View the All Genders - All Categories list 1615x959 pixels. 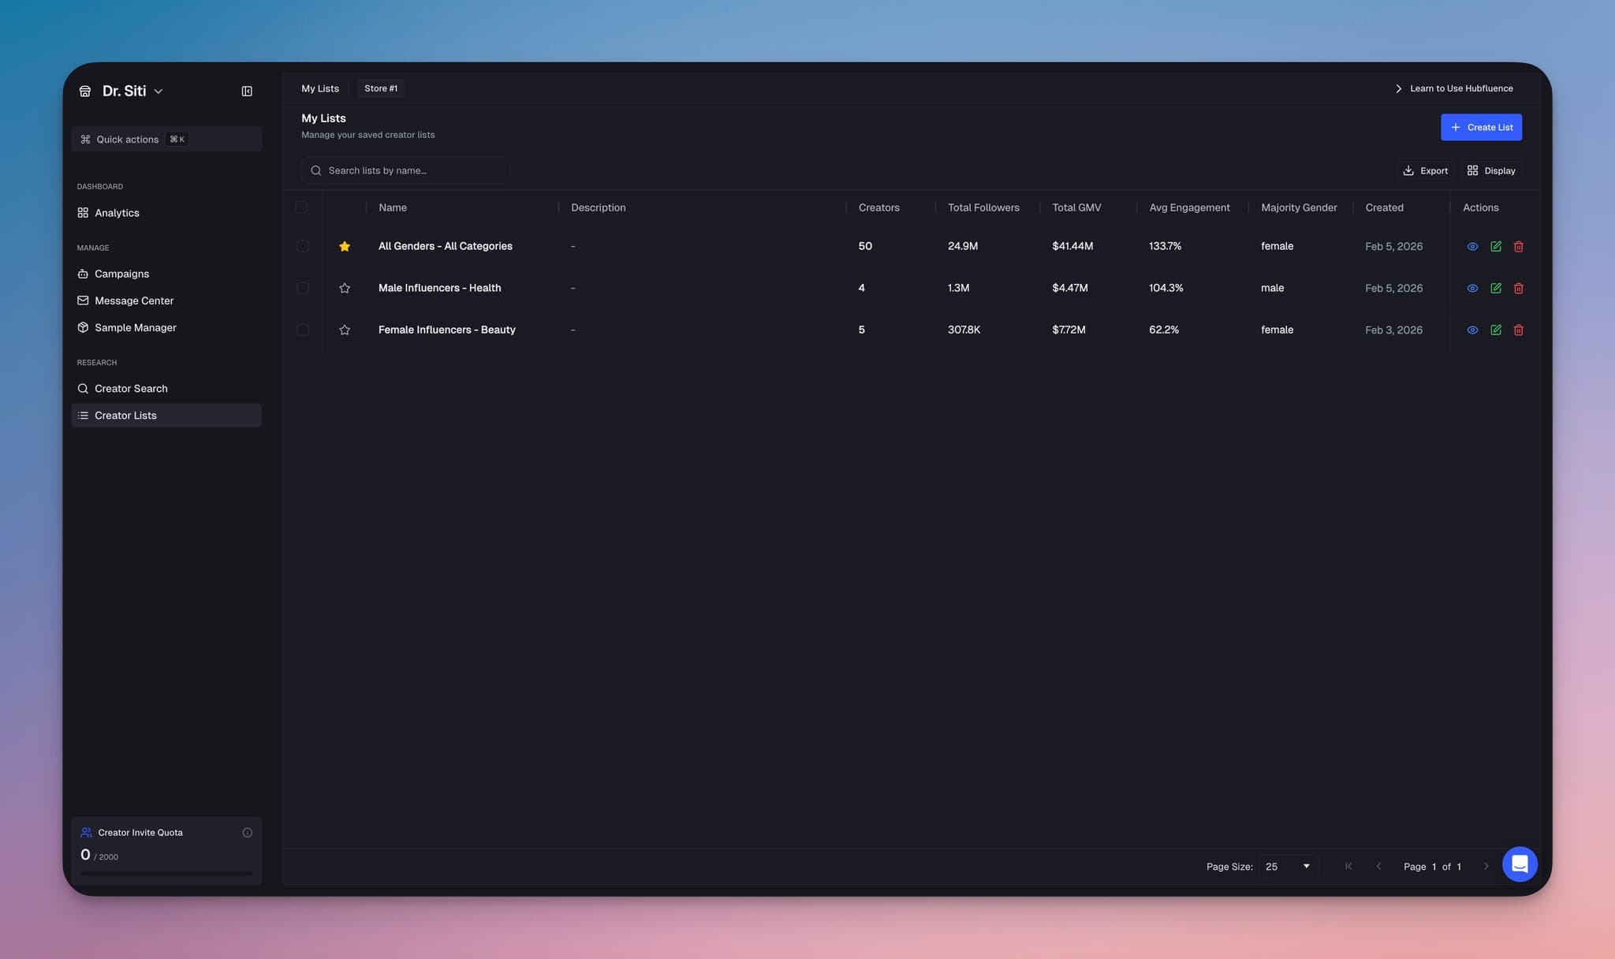(1473, 246)
